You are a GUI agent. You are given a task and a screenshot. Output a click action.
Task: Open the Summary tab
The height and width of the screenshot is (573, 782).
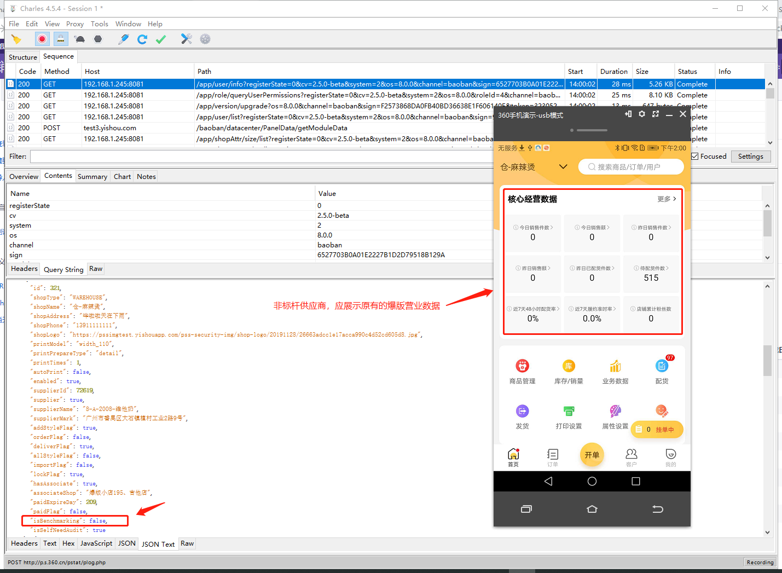pyautogui.click(x=92, y=176)
